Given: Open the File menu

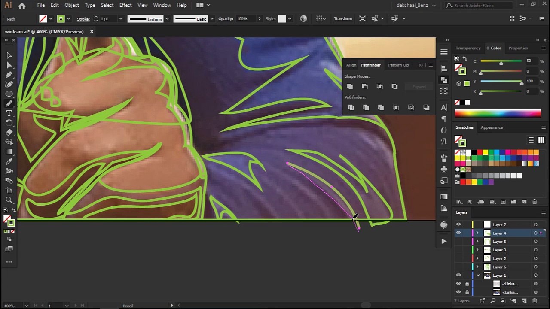Looking at the screenshot, I should pyautogui.click(x=41, y=5).
